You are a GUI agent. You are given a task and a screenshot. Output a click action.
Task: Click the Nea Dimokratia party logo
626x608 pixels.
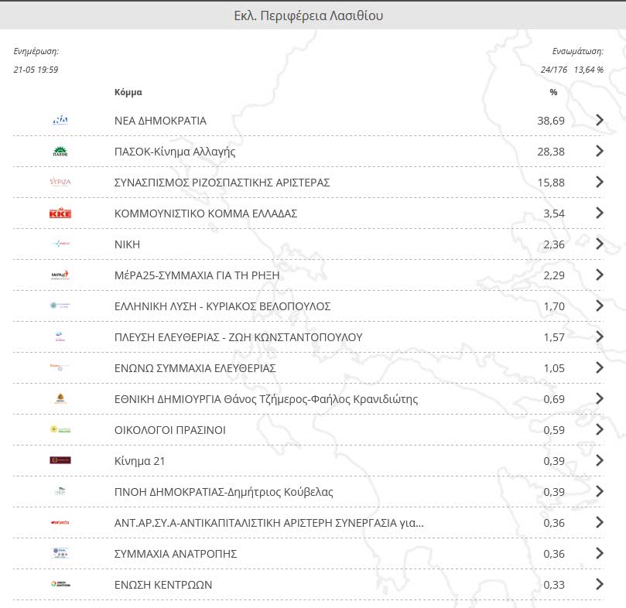[x=60, y=120]
